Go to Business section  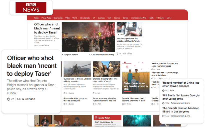[x=101, y=18]
